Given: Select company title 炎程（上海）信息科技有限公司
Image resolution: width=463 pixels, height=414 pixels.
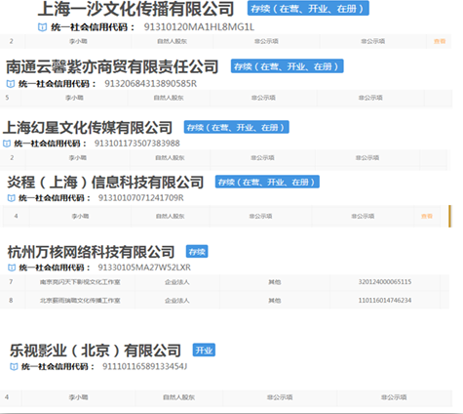Looking at the screenshot, I should click(105, 182).
